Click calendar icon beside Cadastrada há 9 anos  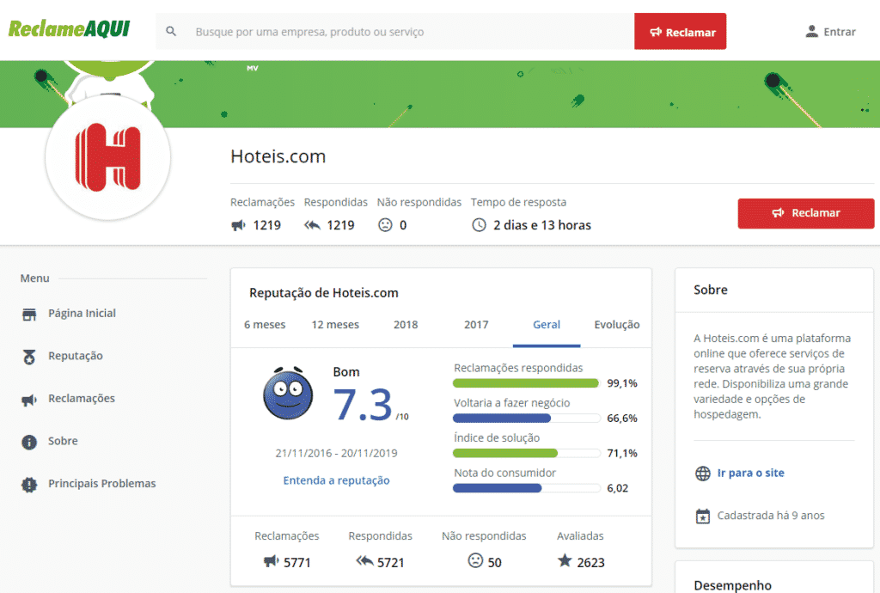(703, 516)
